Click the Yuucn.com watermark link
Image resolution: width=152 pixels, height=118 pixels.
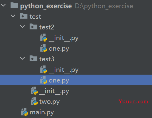133,101
